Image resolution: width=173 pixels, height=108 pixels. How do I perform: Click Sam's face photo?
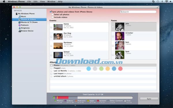click(120, 46)
